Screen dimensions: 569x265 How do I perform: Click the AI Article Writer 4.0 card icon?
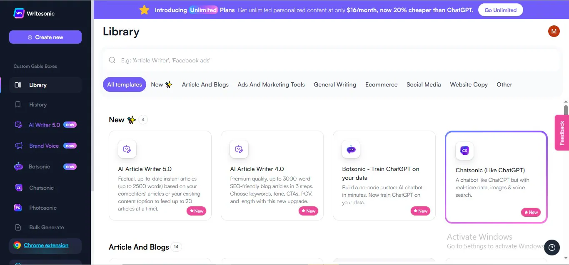[x=239, y=149]
